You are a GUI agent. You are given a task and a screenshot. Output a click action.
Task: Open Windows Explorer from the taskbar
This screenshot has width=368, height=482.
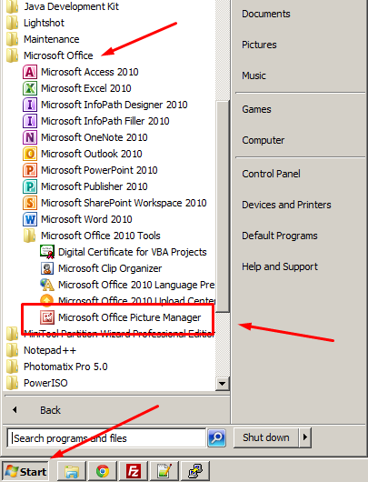tap(72, 471)
